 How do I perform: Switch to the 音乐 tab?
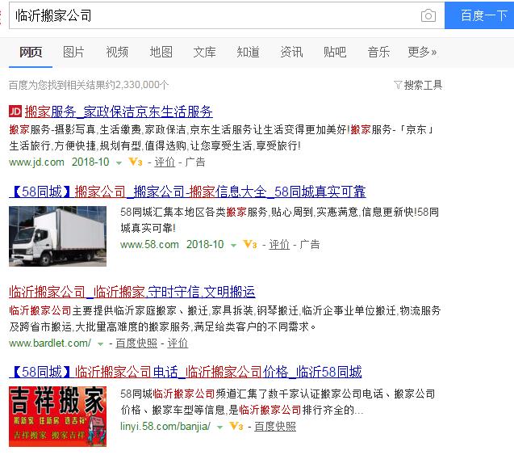(x=378, y=52)
